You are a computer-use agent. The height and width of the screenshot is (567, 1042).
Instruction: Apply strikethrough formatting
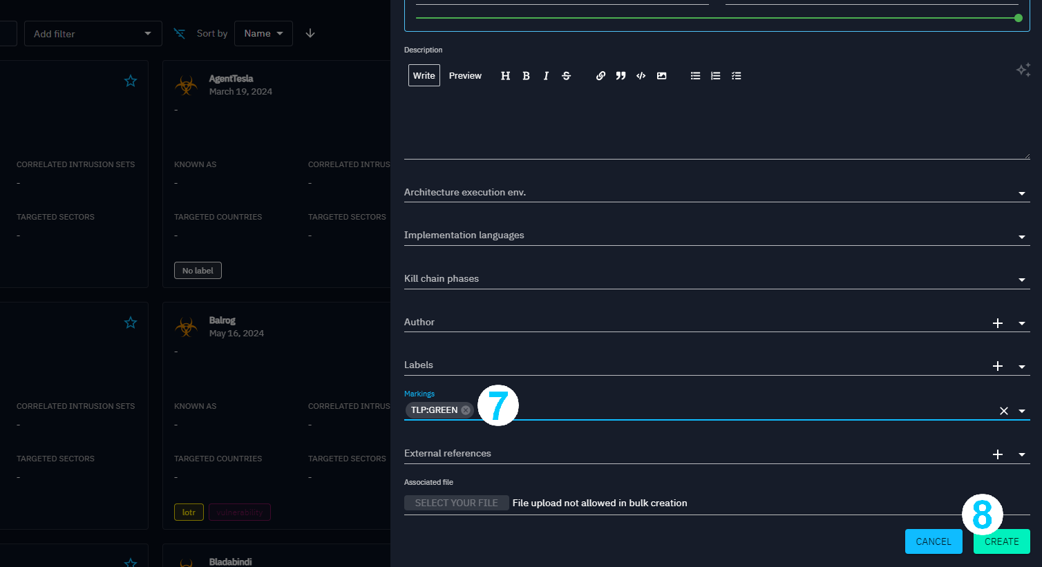[x=566, y=76]
